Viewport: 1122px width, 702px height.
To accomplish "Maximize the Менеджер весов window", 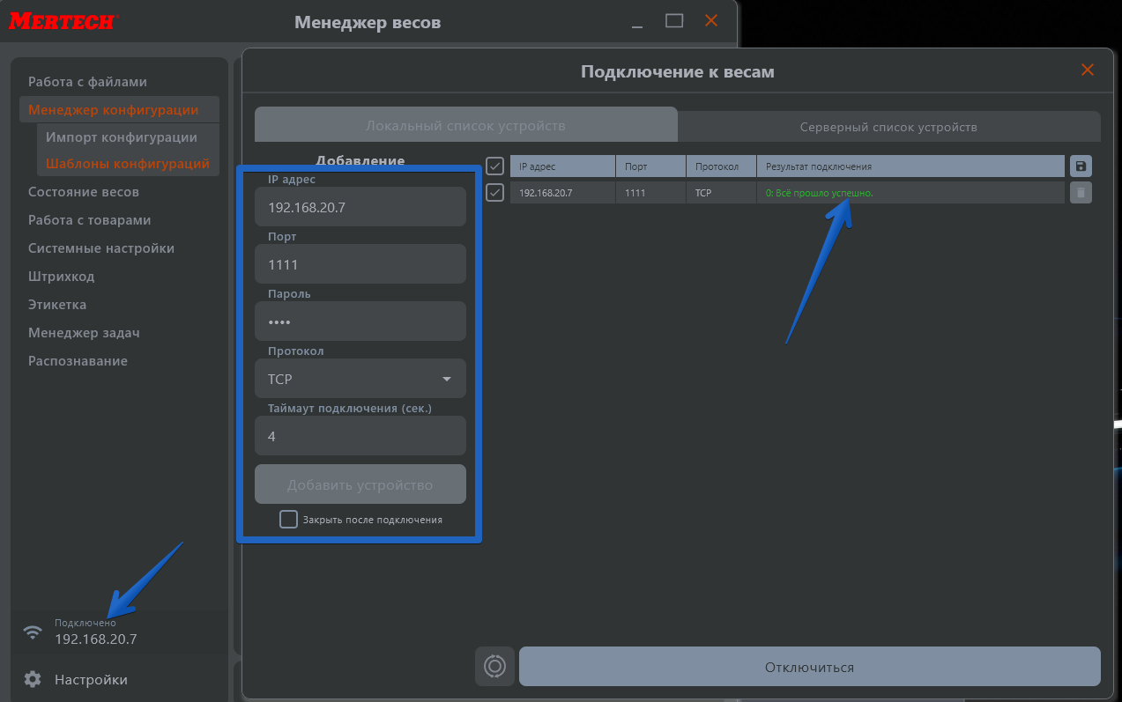I will click(x=674, y=21).
